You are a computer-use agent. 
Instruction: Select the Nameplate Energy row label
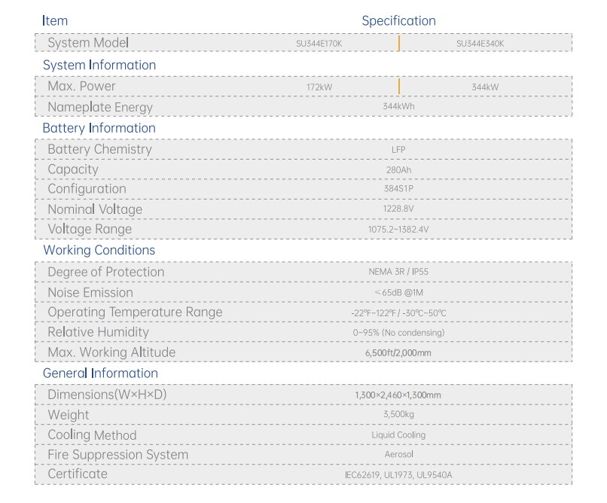(100, 107)
